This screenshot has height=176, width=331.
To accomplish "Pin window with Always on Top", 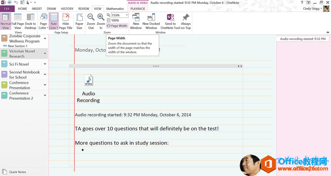I will click(186, 21).
